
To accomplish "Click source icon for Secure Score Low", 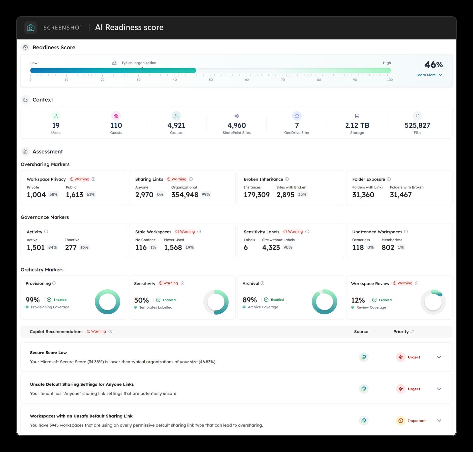I will point(364,357).
